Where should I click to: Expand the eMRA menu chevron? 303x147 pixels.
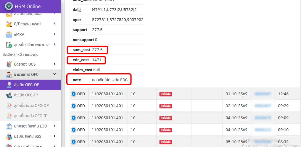click(x=54, y=34)
